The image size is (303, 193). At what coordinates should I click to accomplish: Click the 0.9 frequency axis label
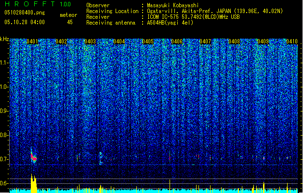pyautogui.click(x=4, y=111)
